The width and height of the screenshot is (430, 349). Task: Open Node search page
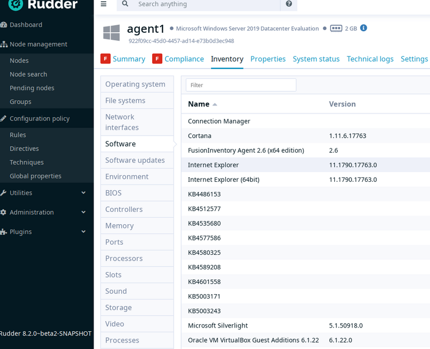[x=28, y=74]
